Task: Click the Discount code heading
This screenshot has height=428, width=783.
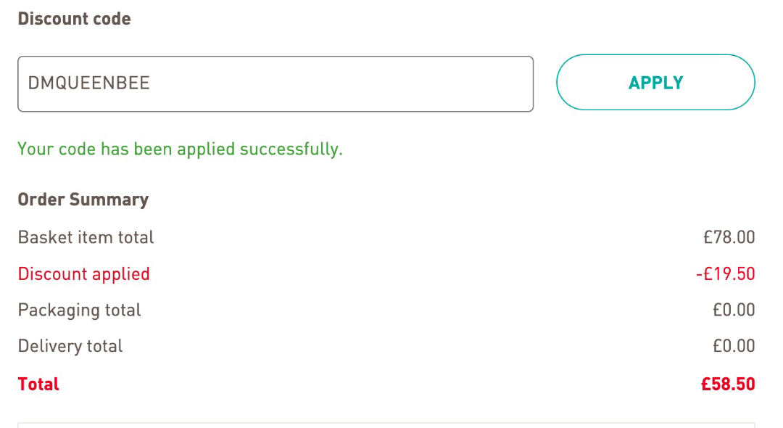Action: coord(74,19)
